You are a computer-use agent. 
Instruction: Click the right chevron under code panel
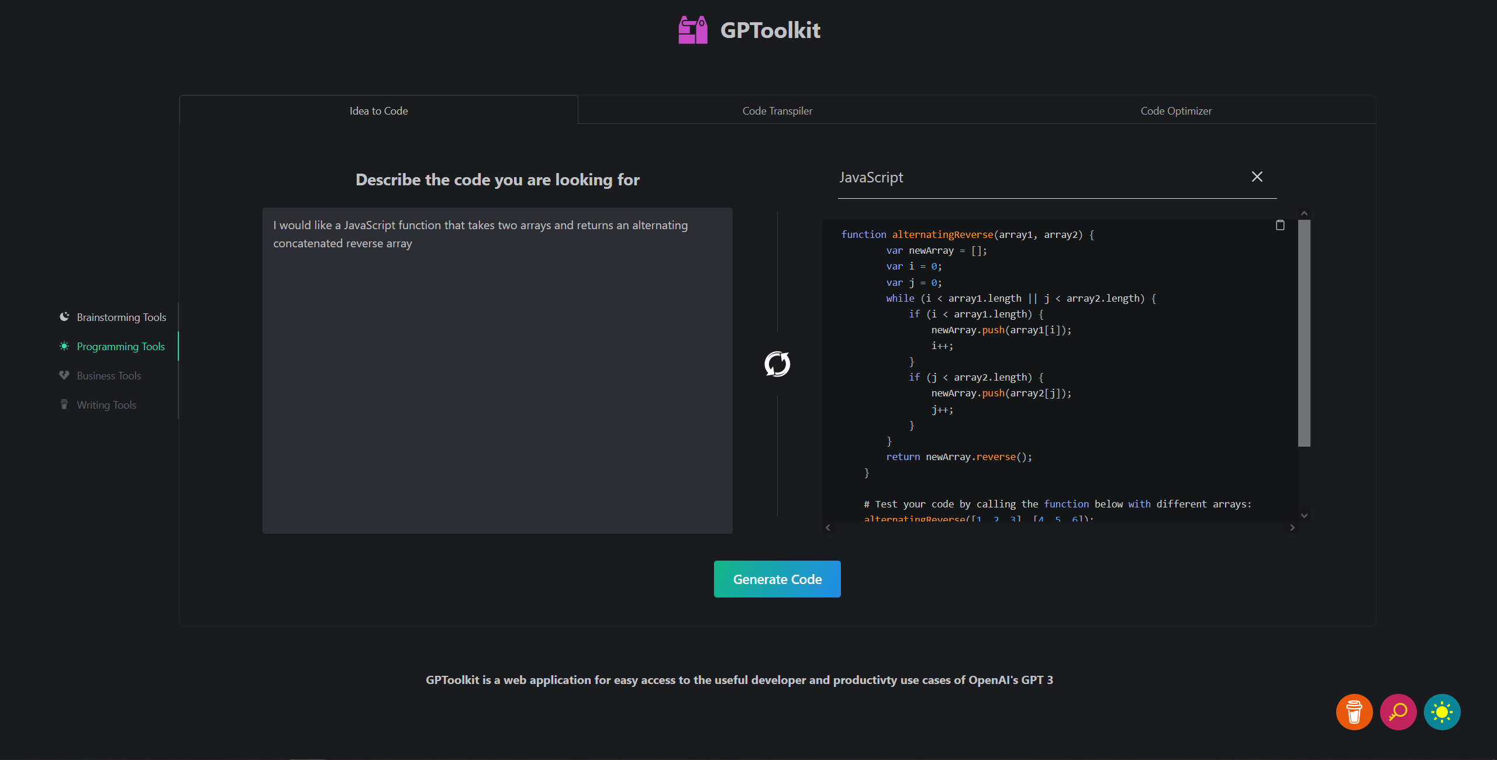(x=1292, y=527)
